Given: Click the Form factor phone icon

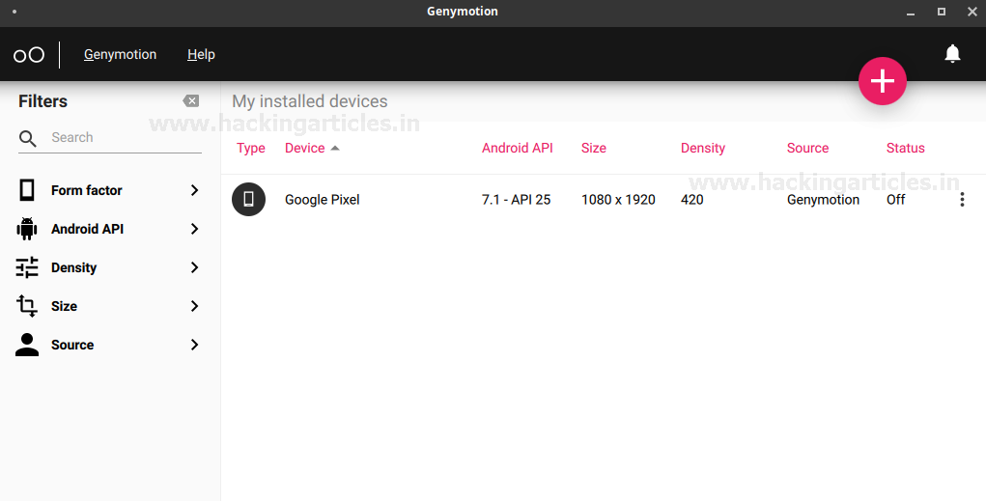Looking at the screenshot, I should pos(27,190).
